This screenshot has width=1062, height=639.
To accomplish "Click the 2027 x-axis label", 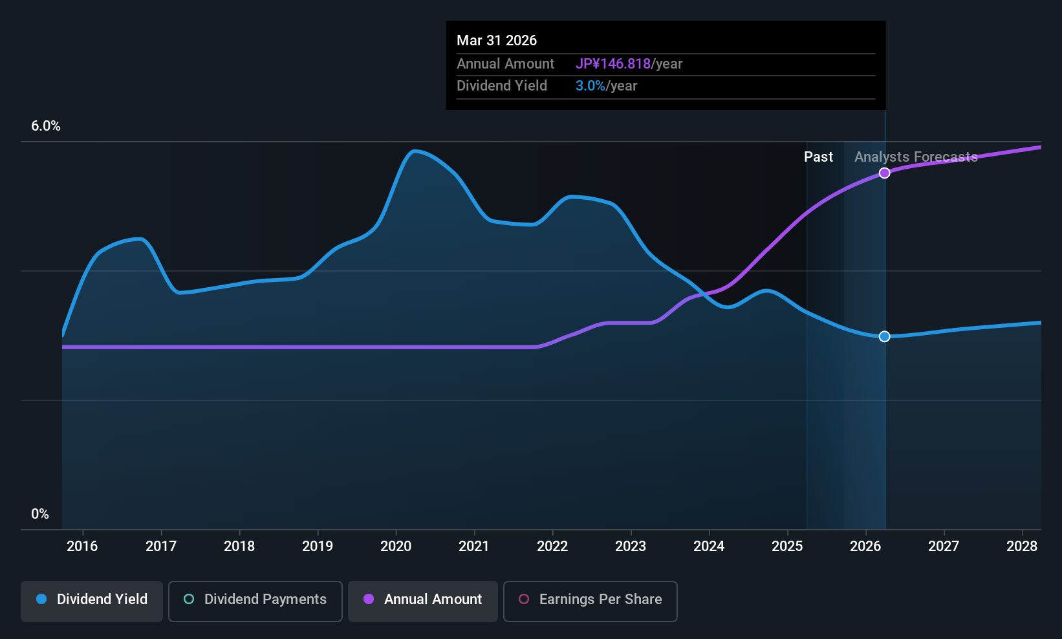I will [944, 547].
